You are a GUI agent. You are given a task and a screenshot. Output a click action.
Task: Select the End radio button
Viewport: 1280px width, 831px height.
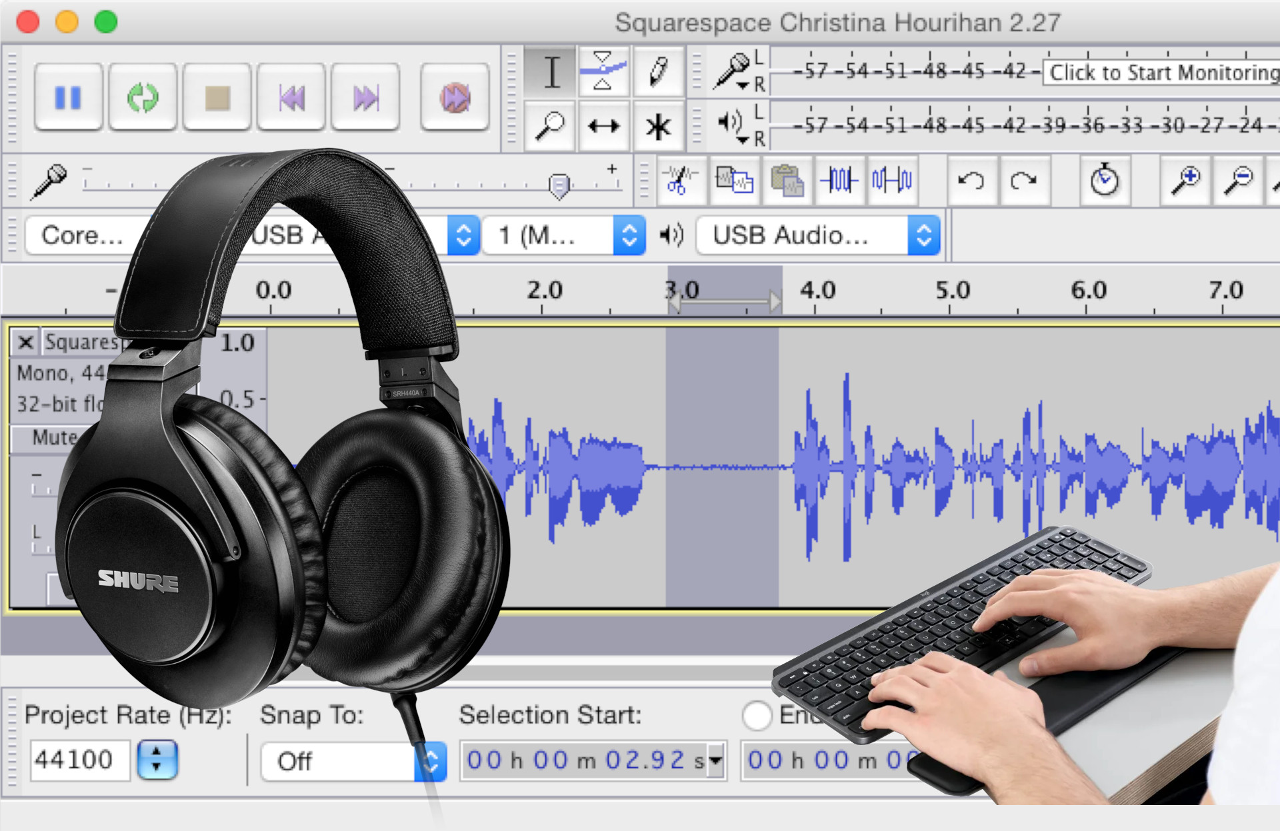[757, 716]
